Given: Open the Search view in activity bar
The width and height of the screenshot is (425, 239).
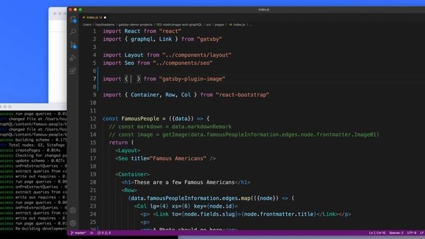Looking at the screenshot, I should tap(73, 32).
